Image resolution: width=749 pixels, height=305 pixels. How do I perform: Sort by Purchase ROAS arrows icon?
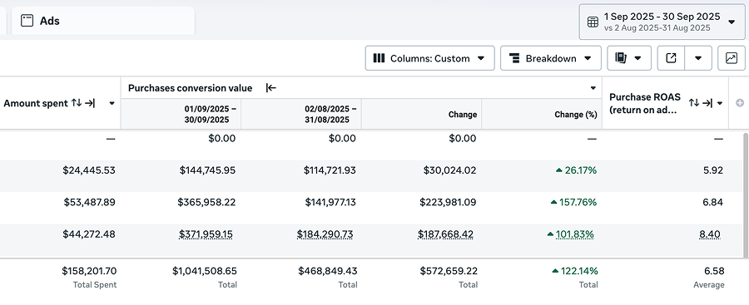click(694, 102)
